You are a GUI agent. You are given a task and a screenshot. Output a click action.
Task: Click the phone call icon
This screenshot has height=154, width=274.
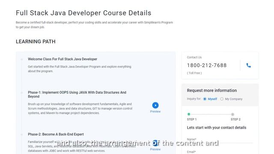coord(248,65)
